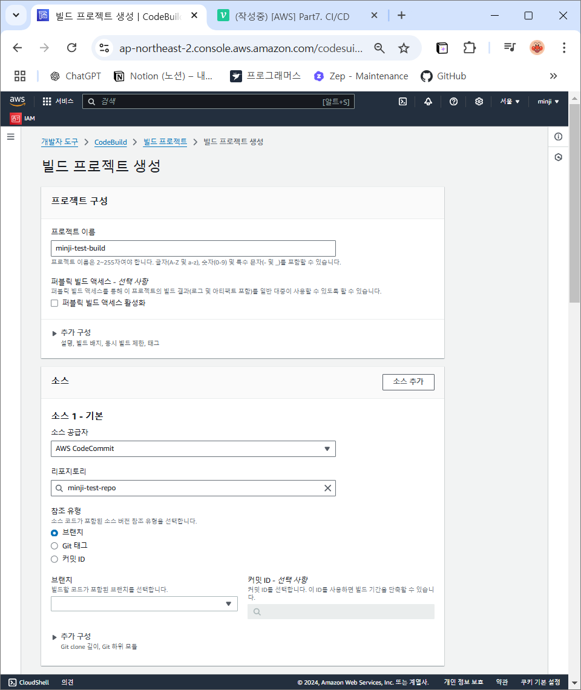Click the browser address bar URL
This screenshot has height=690, width=581.
click(241, 48)
